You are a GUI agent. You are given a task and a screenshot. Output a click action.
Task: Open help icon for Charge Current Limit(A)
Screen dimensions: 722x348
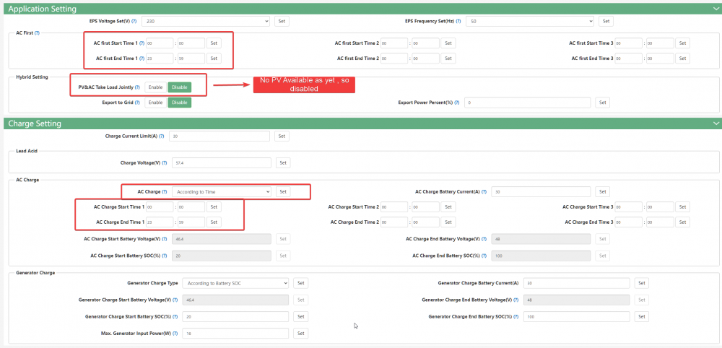pos(162,136)
